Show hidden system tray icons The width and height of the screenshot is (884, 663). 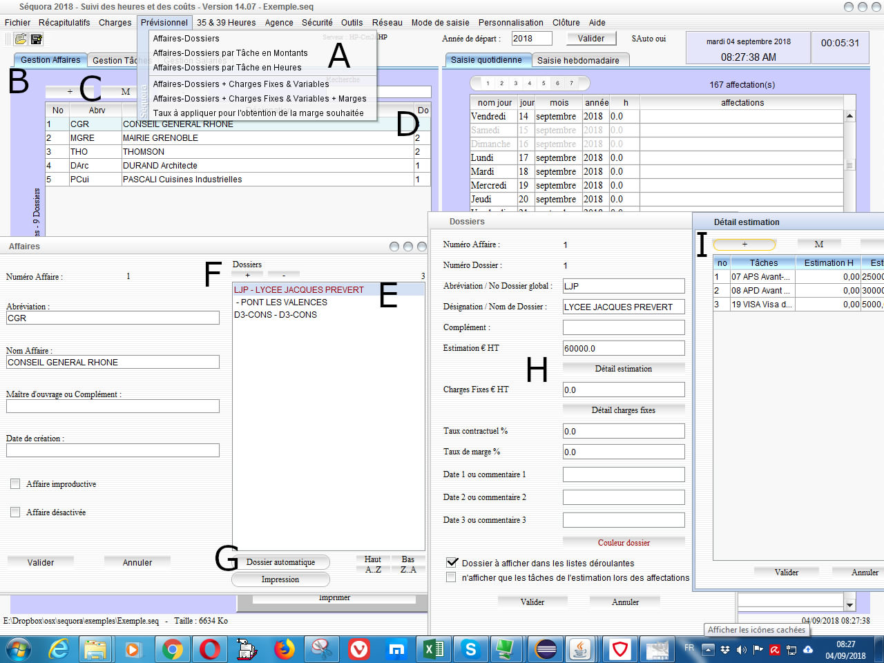[707, 649]
